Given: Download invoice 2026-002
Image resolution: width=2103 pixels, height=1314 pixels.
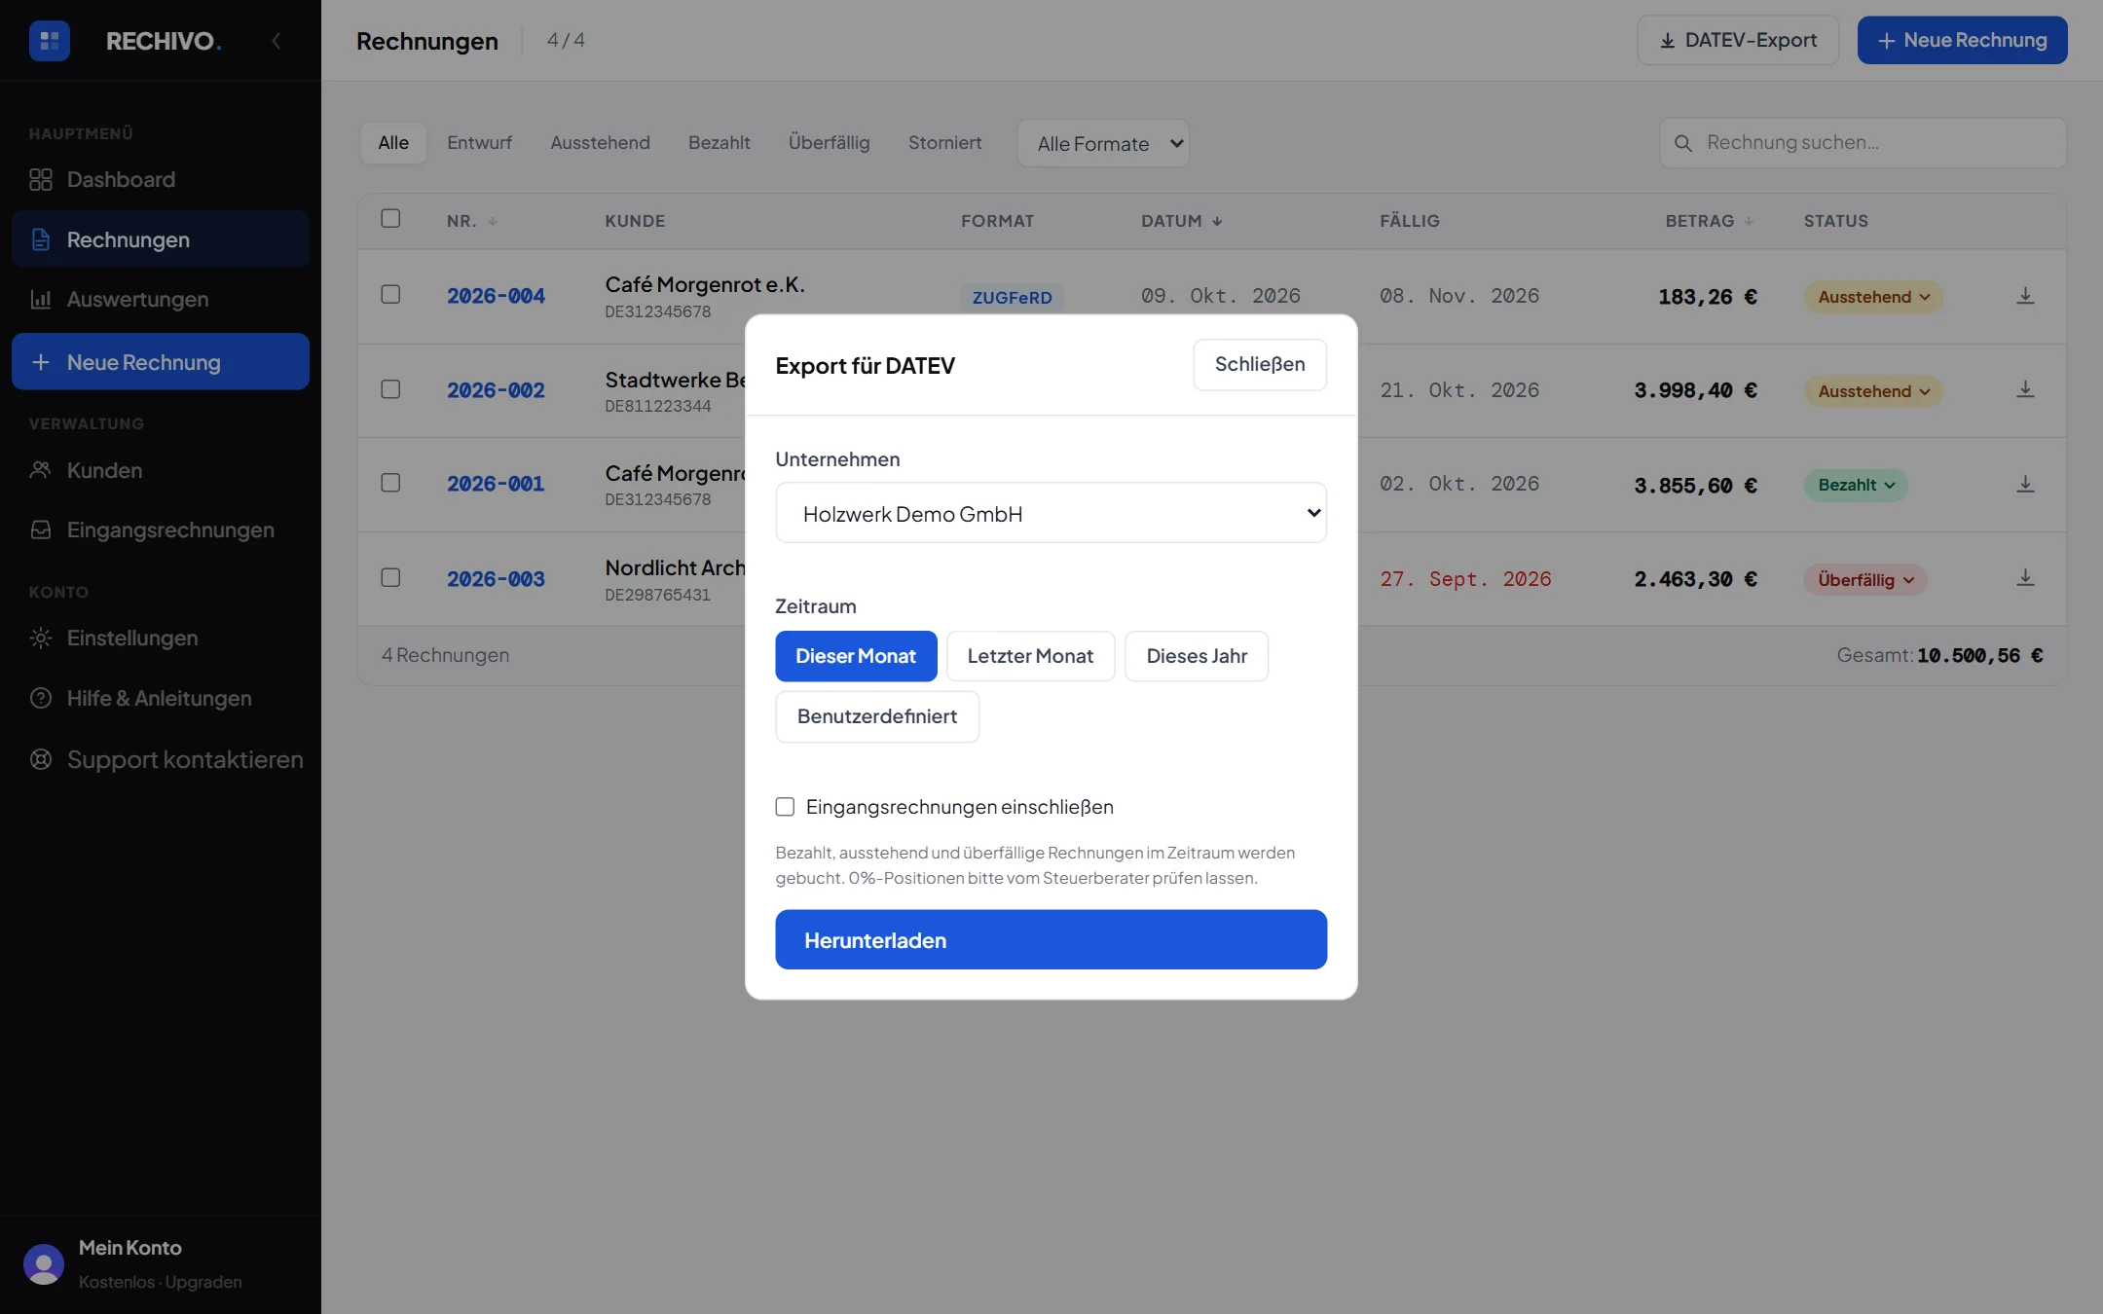Looking at the screenshot, I should [2025, 389].
